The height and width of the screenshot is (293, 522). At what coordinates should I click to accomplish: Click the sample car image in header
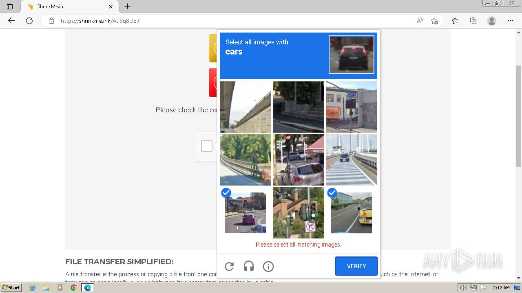(352, 55)
